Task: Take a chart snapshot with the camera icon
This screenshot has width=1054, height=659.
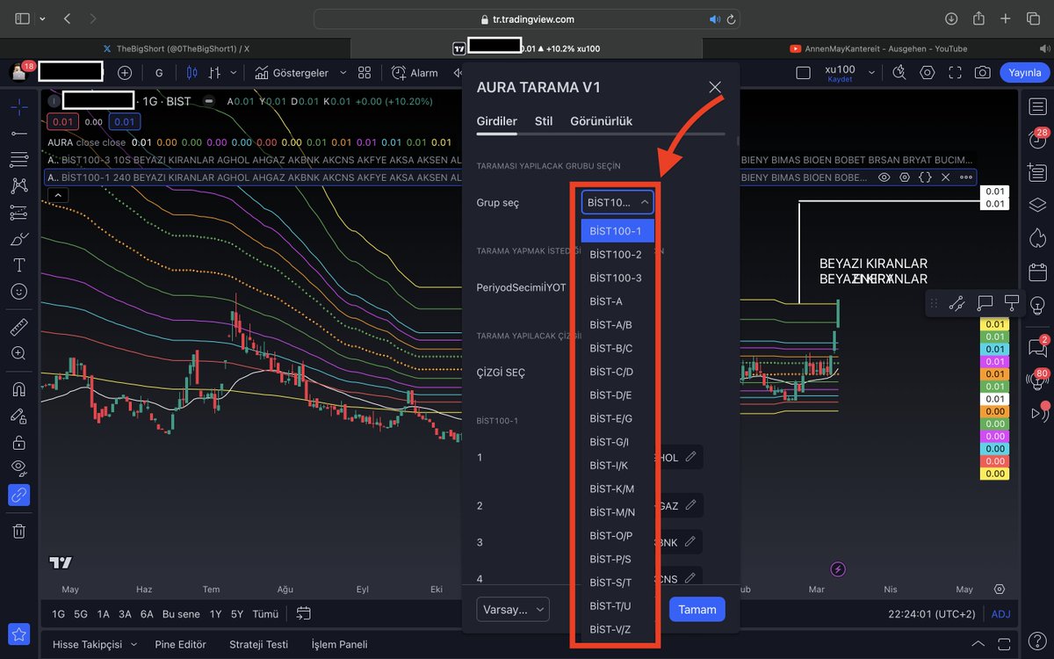Action: tap(983, 73)
